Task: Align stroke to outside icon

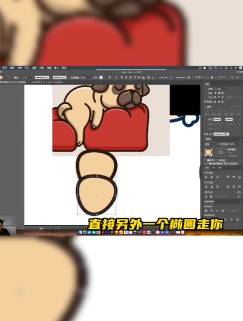Action: (222, 102)
